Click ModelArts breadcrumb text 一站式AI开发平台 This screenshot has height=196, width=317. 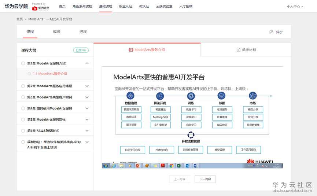pos(59,19)
